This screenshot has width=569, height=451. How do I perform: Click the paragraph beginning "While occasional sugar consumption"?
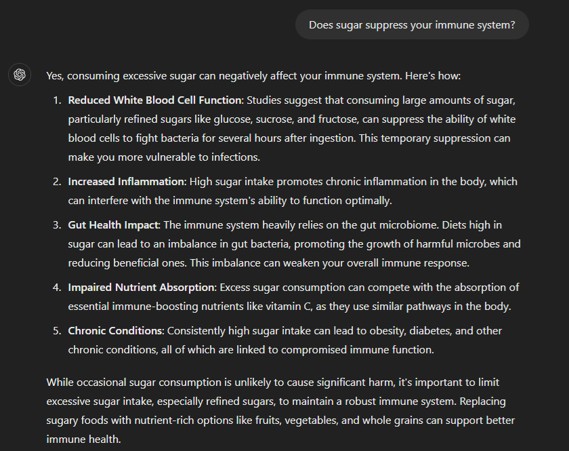pyautogui.click(x=273, y=401)
